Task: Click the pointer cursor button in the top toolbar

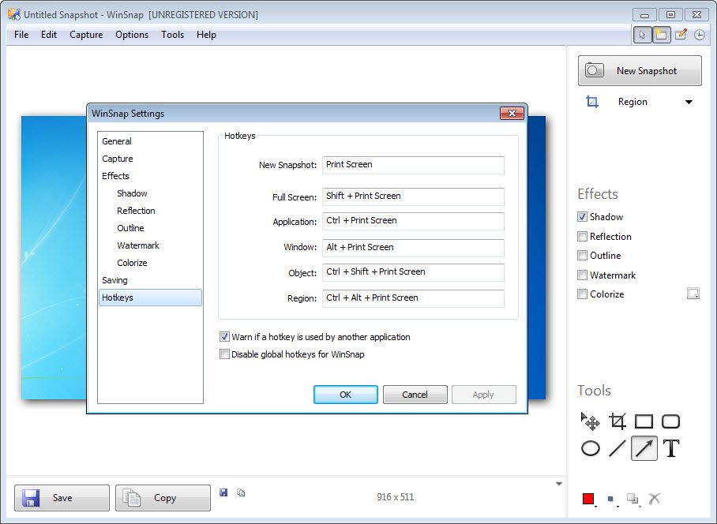Action: (x=642, y=35)
